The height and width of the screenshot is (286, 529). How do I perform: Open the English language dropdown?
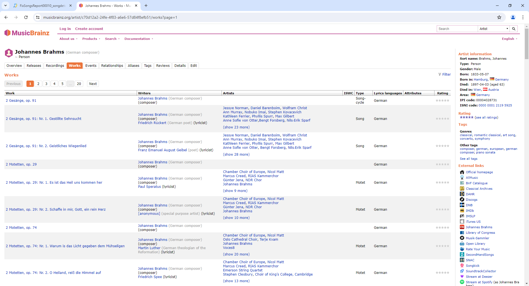coord(509,39)
